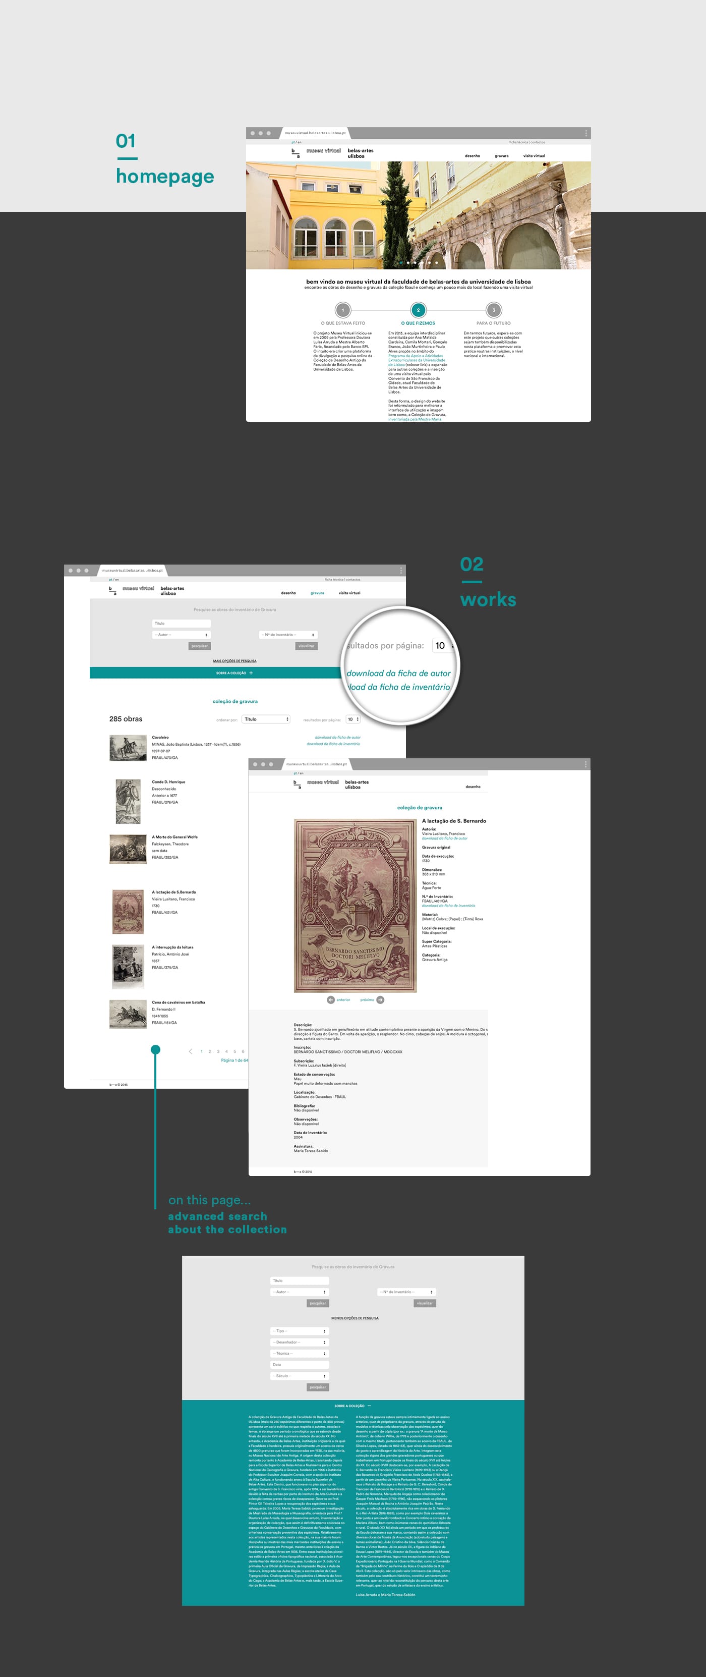Click 'ficha técnica | contactos' on homepage

click(527, 142)
